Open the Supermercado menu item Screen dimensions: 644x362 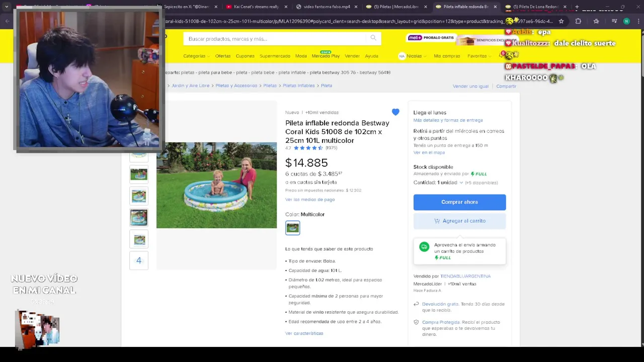[275, 56]
